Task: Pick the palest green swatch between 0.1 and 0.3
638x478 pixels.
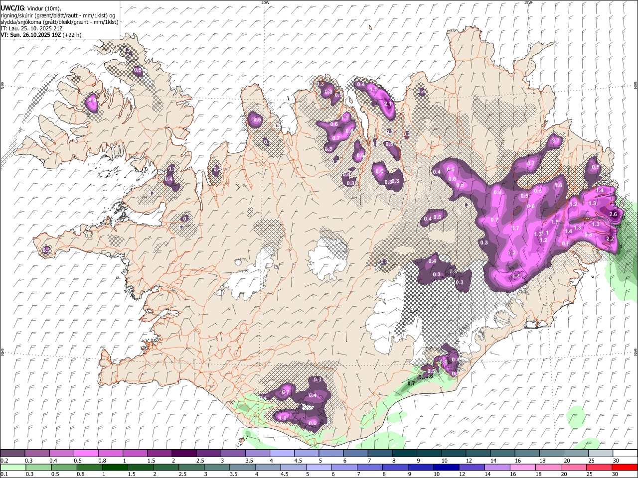Action: [x=13, y=467]
